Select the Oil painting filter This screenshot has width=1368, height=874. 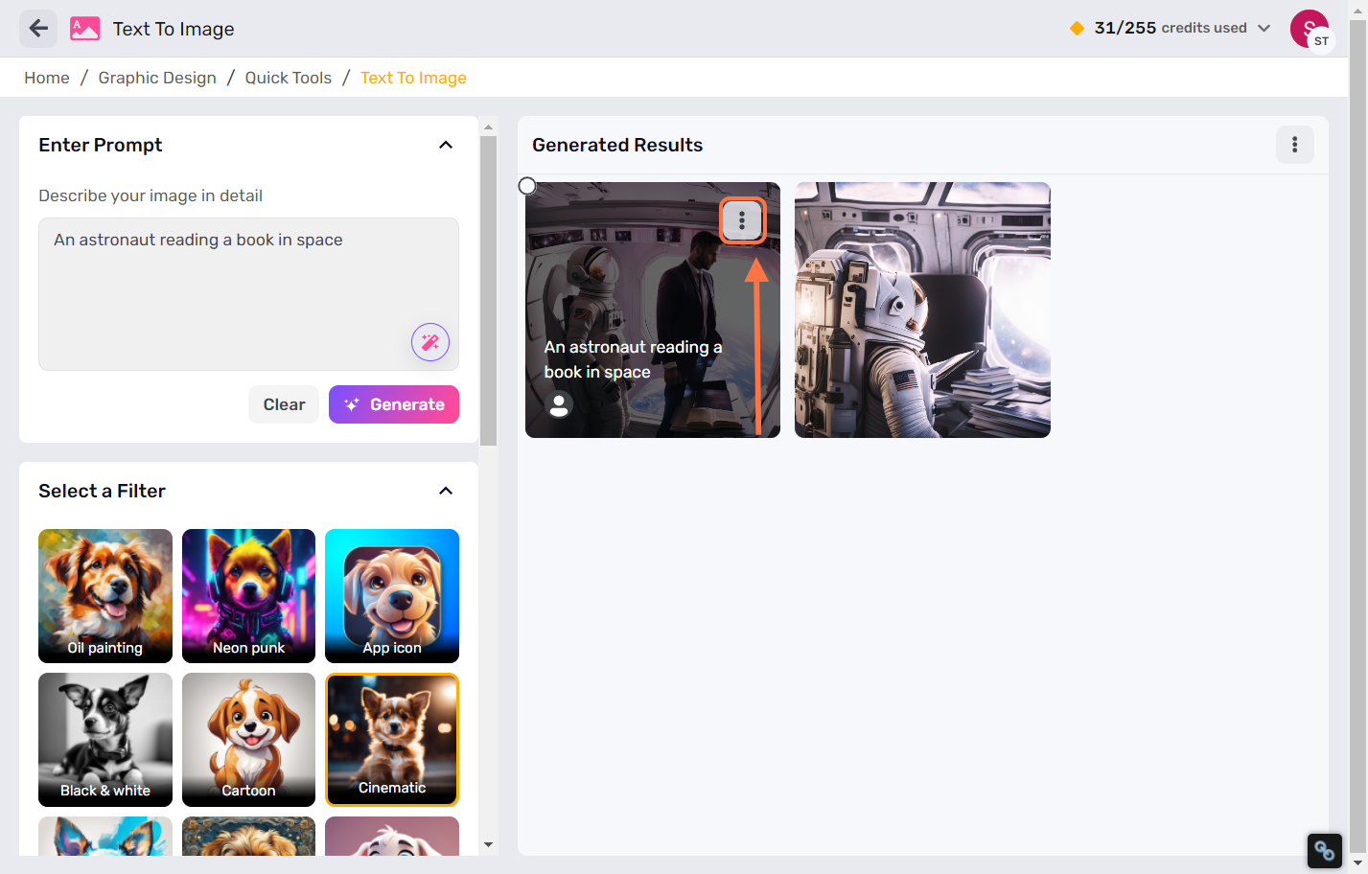pyautogui.click(x=105, y=596)
